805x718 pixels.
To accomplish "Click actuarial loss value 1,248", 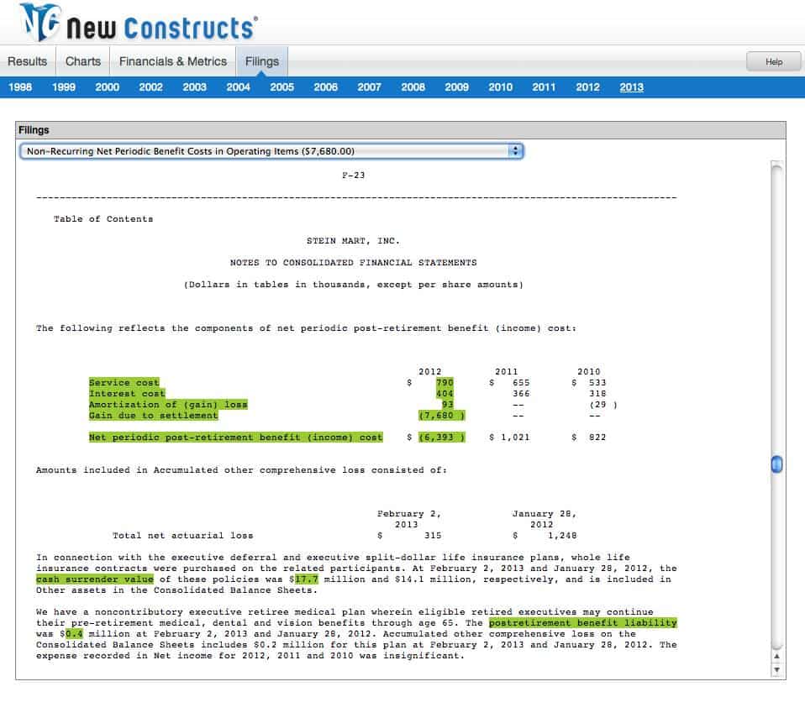I will [562, 536].
